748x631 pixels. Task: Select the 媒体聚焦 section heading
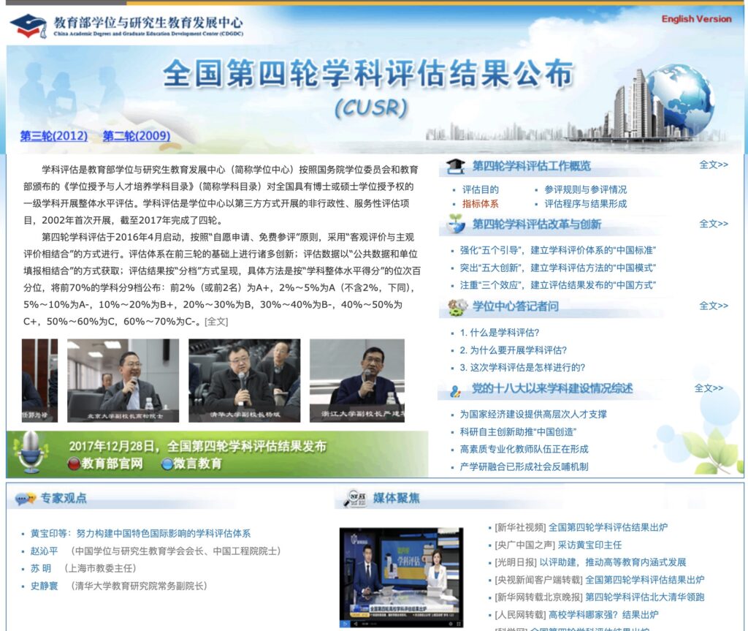[x=397, y=498]
